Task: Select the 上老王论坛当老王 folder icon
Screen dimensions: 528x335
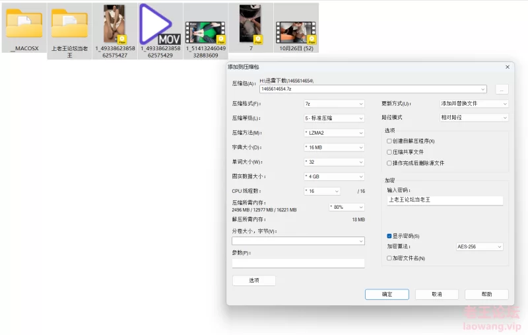Action: pos(69,24)
